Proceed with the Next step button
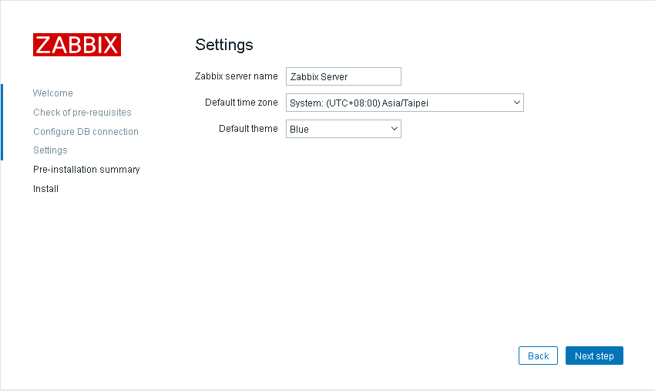Screen dimensions: 655x391 pos(594,356)
